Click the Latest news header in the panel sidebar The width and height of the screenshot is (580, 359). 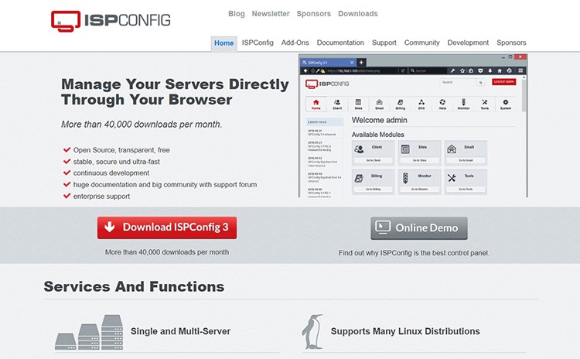click(324, 121)
